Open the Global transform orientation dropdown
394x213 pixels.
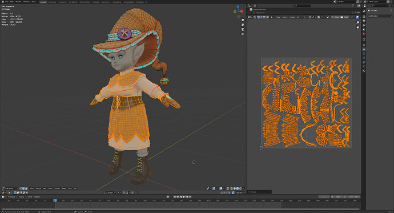pyautogui.click(x=110, y=192)
